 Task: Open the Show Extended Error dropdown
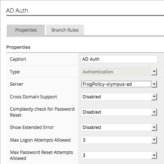[119, 127]
